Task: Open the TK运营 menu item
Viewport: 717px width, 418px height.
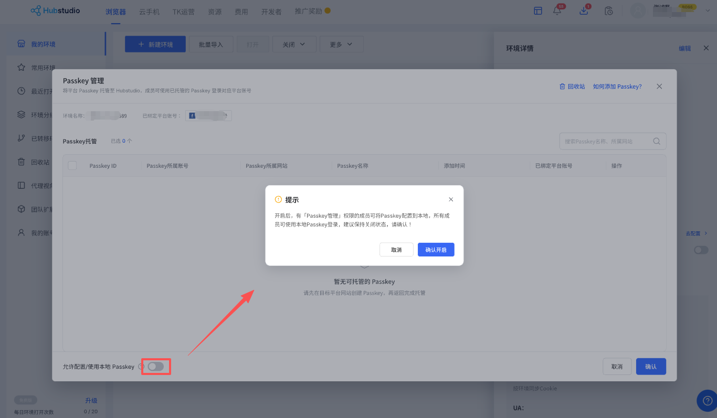Action: [x=184, y=12]
